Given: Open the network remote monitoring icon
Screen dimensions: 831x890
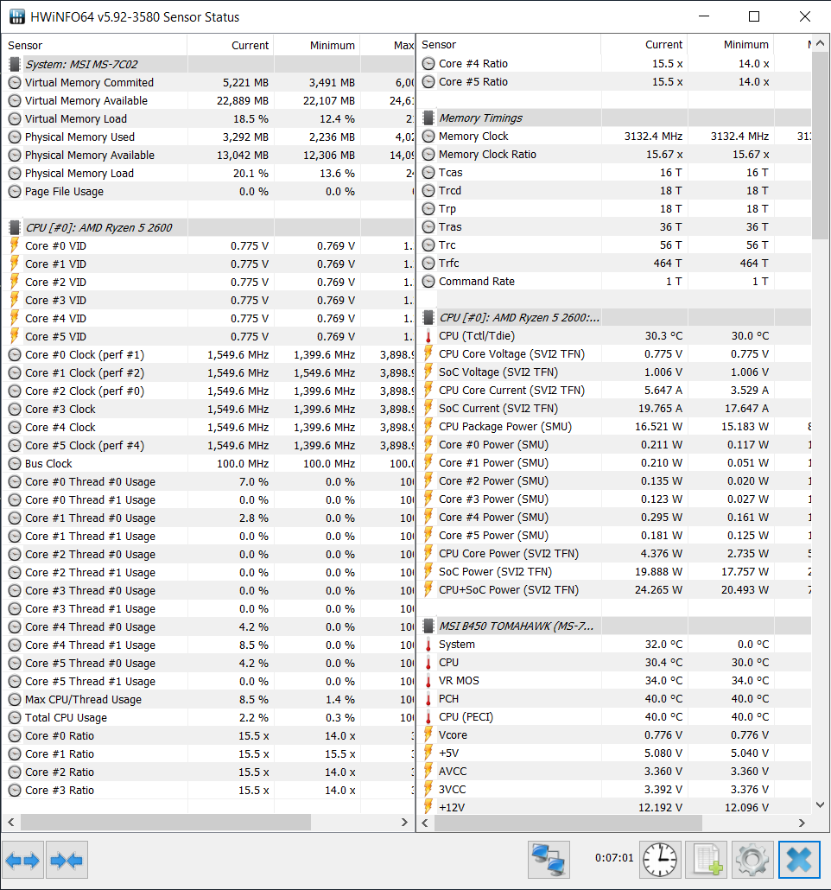Looking at the screenshot, I should 549,860.
